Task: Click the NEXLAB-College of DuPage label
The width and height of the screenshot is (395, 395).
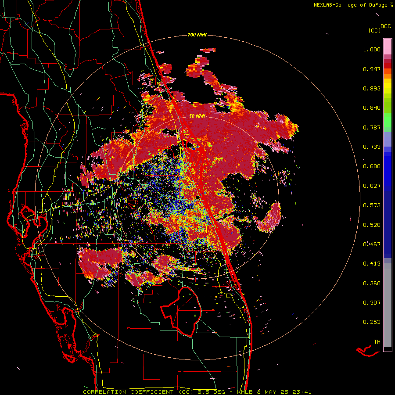Action: [350, 5]
